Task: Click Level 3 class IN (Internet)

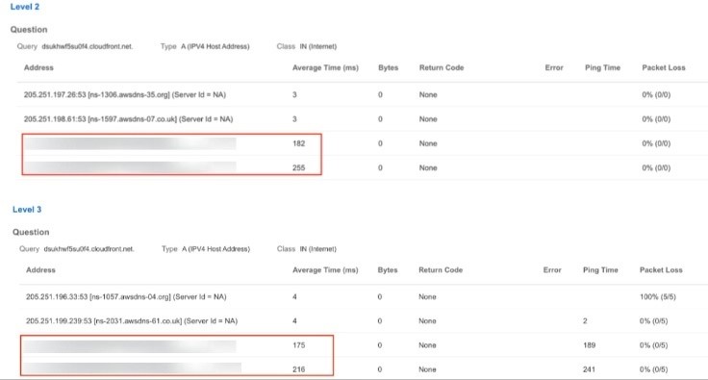Action: point(318,249)
